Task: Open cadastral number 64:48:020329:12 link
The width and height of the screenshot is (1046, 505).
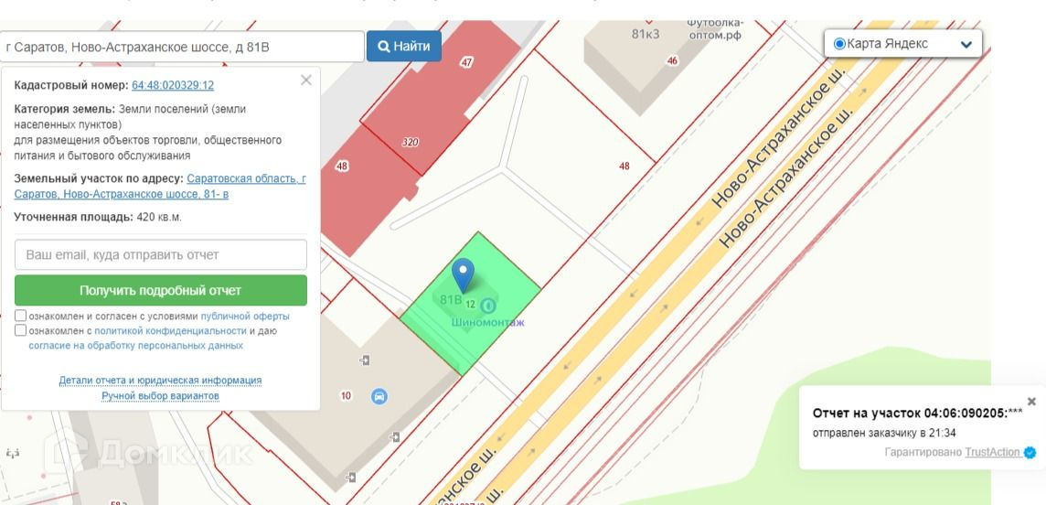Action: point(173,85)
